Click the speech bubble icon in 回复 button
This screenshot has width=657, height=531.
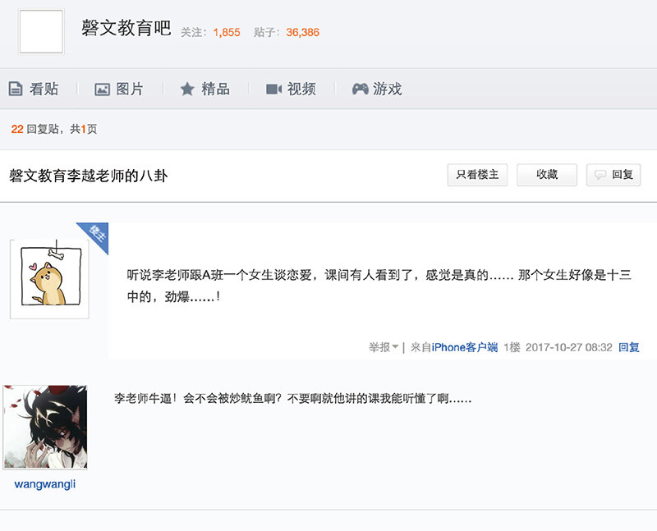[600, 175]
